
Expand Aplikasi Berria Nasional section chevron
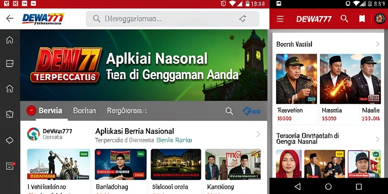click(258, 134)
